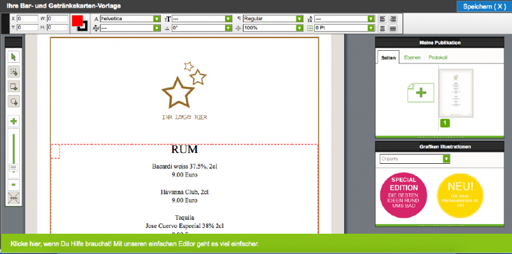Click the Y position input field
The image size is (512, 254).
pos(27,28)
